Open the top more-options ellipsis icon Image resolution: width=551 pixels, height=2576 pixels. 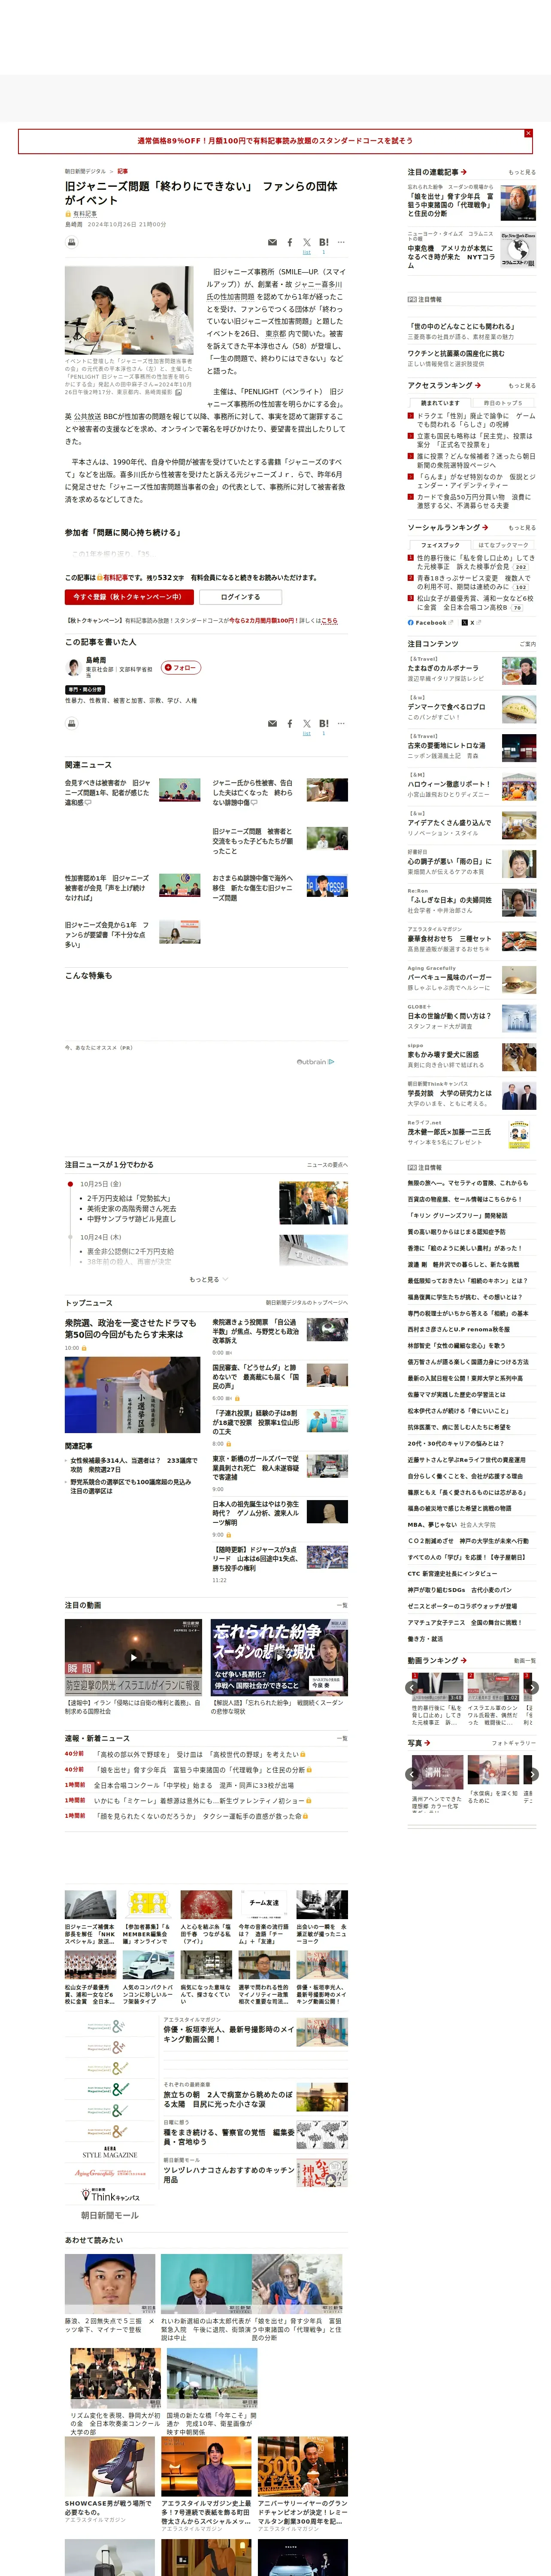point(341,242)
